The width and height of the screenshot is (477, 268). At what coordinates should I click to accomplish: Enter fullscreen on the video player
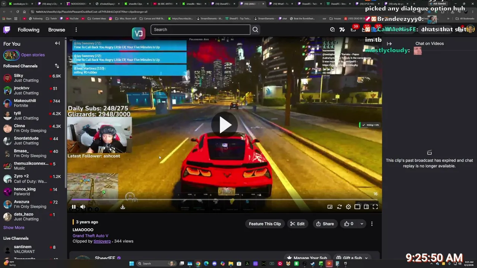click(375, 207)
